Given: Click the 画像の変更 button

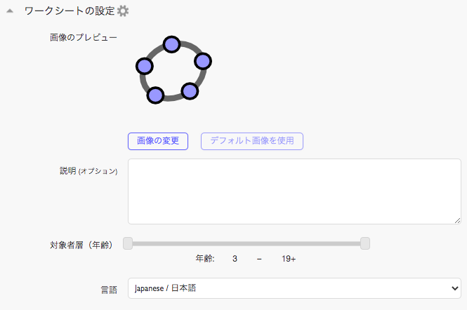Looking at the screenshot, I should [x=158, y=141].
